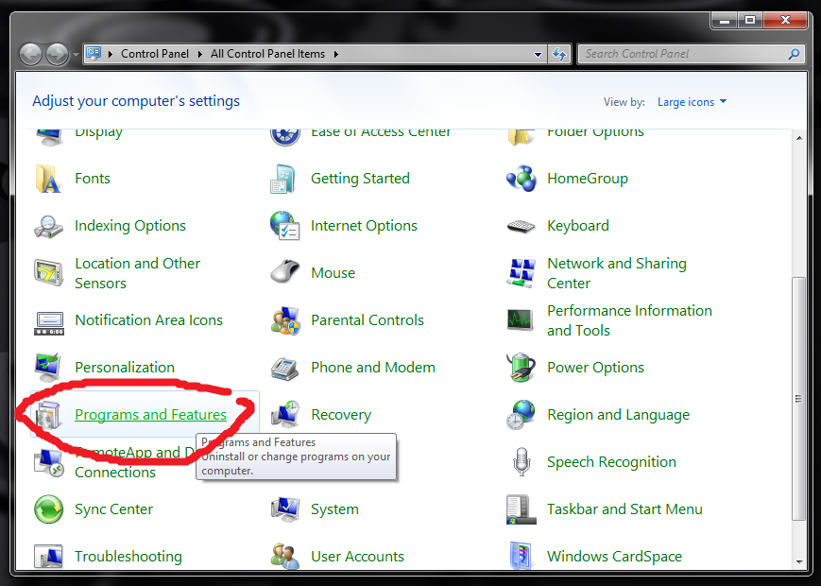The image size is (821, 586).
Task: Open the System computer icon
Action: pyautogui.click(x=284, y=509)
